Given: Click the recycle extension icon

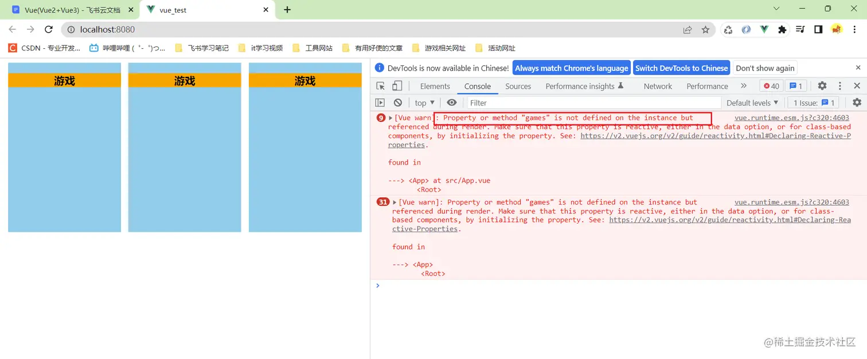Looking at the screenshot, I should (x=728, y=30).
